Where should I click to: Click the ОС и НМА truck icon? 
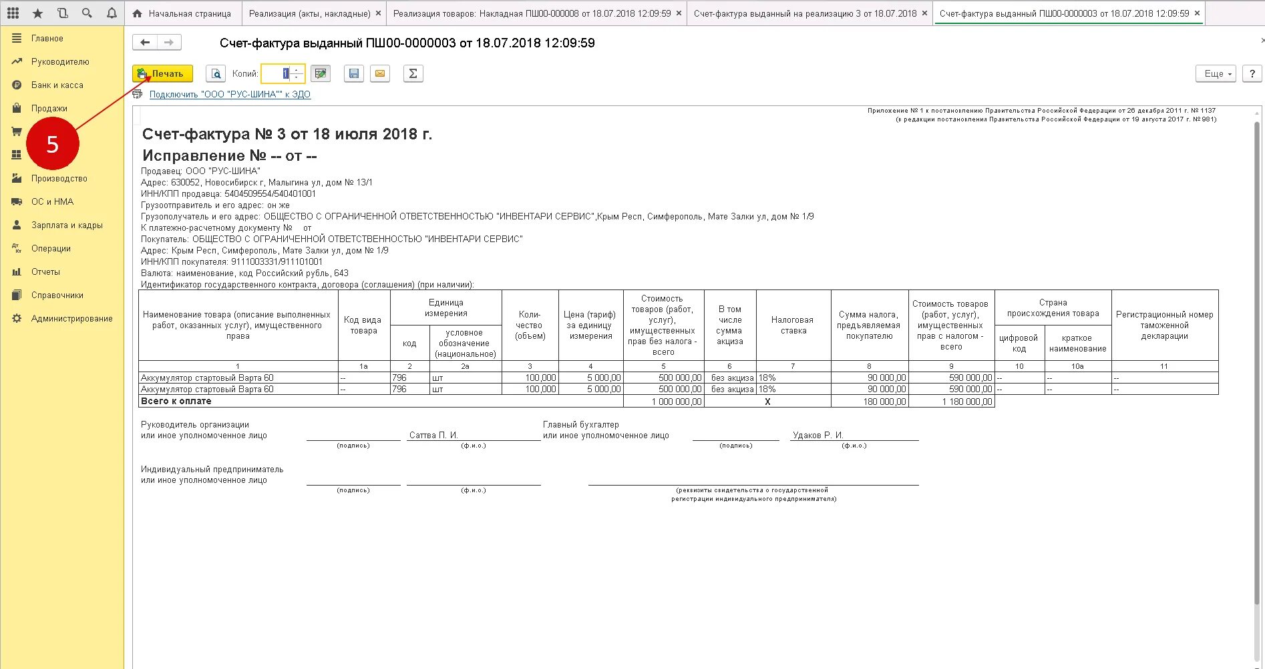pos(17,201)
